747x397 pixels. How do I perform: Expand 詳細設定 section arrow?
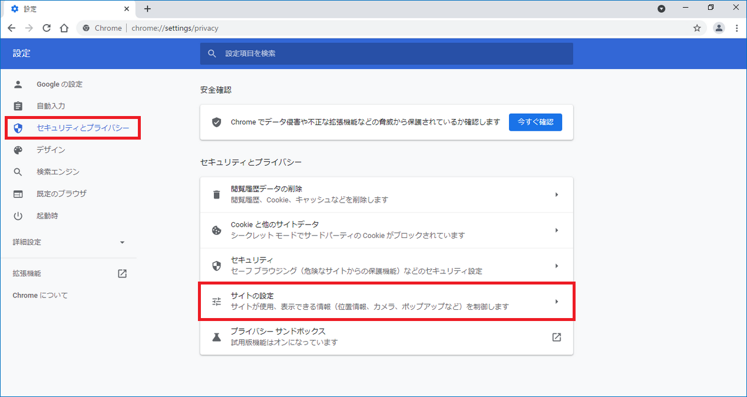pos(122,242)
